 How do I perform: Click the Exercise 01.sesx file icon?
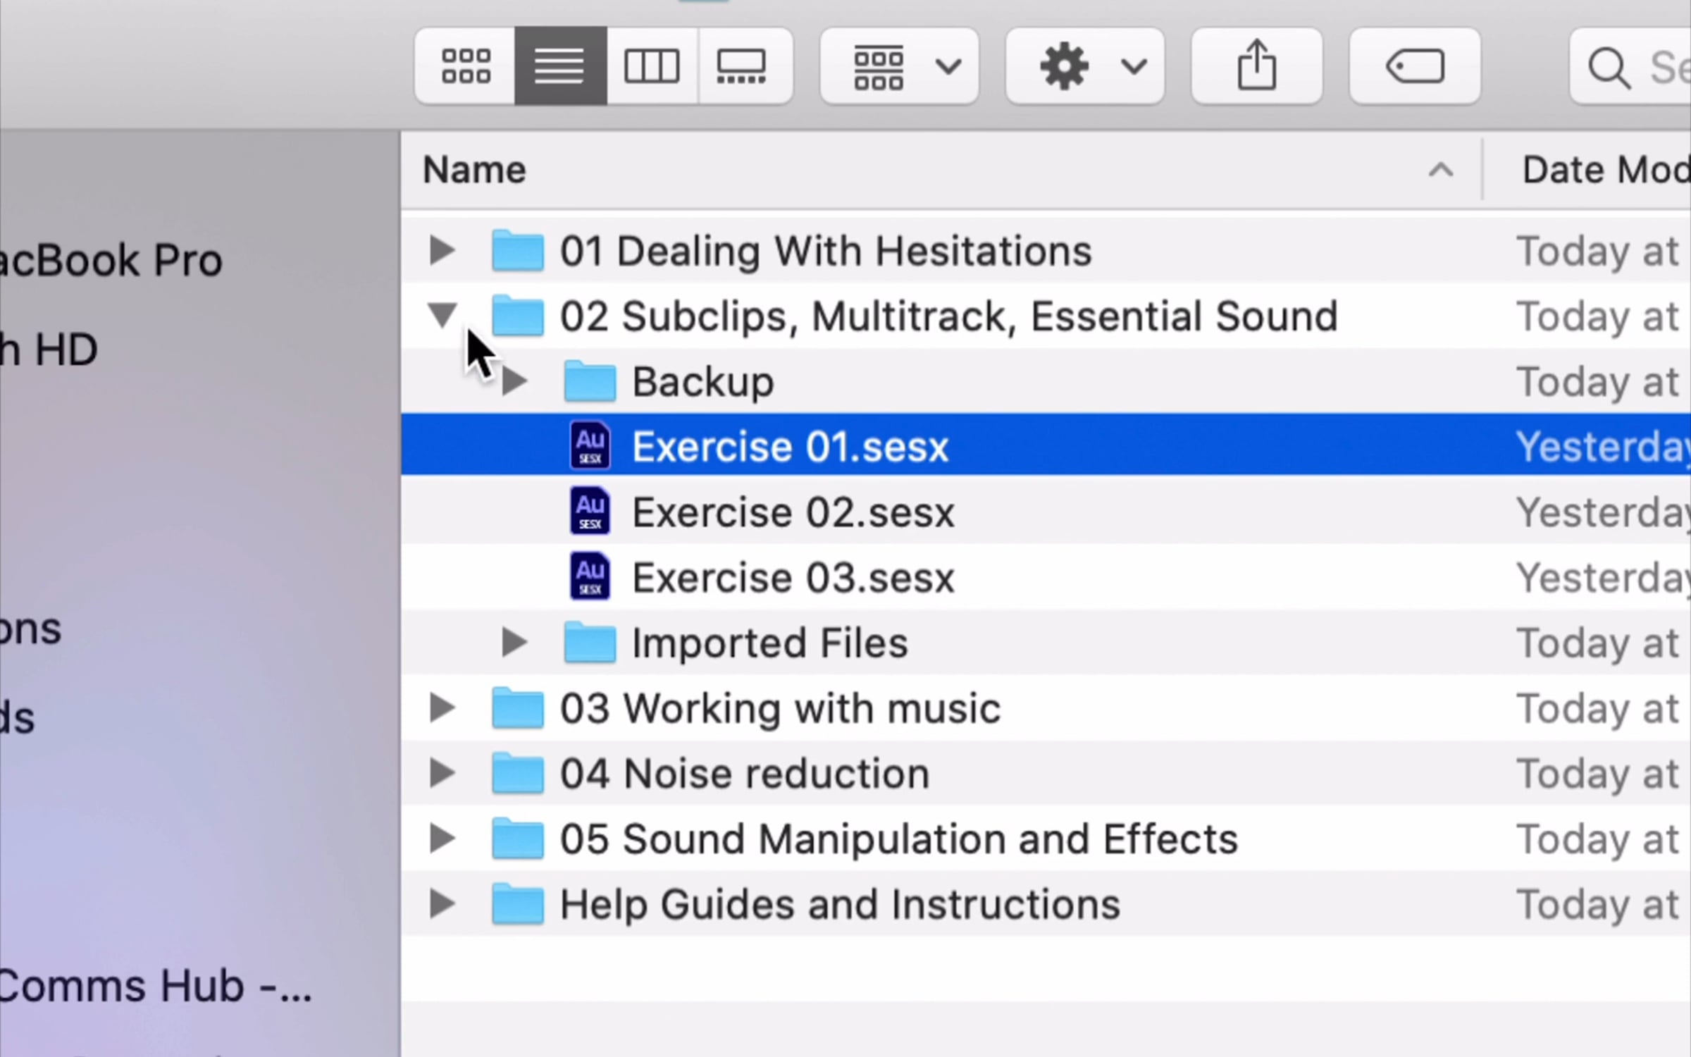point(590,446)
